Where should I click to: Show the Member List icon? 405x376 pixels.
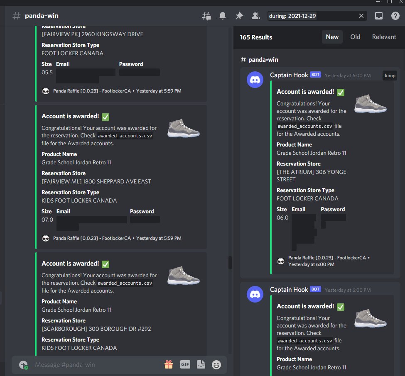click(x=256, y=15)
